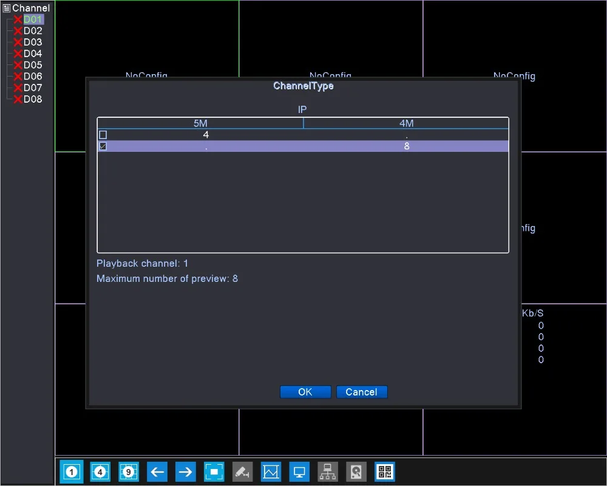Open the image color chart icon
Viewport: 607px width, 486px height.
[x=271, y=471]
